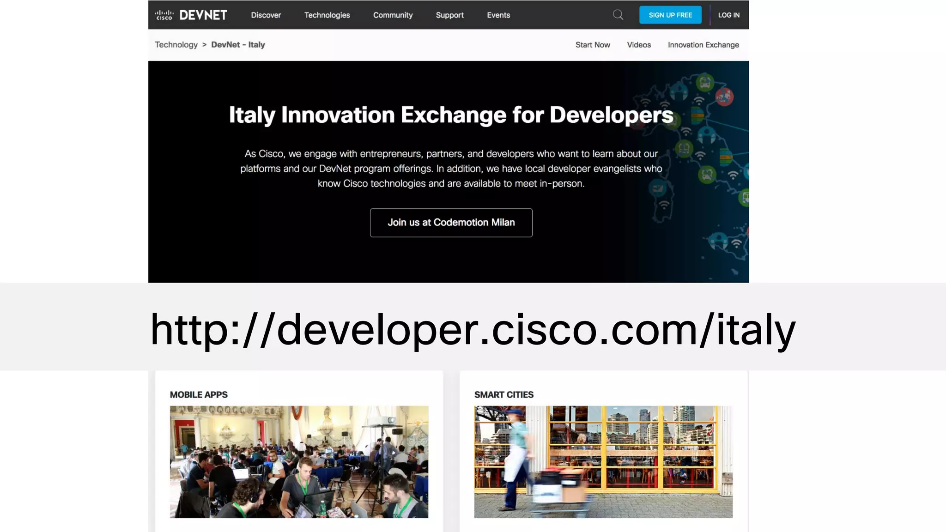The width and height of the screenshot is (946, 532).
Task: Open the Technologies menu
Action: tap(327, 15)
